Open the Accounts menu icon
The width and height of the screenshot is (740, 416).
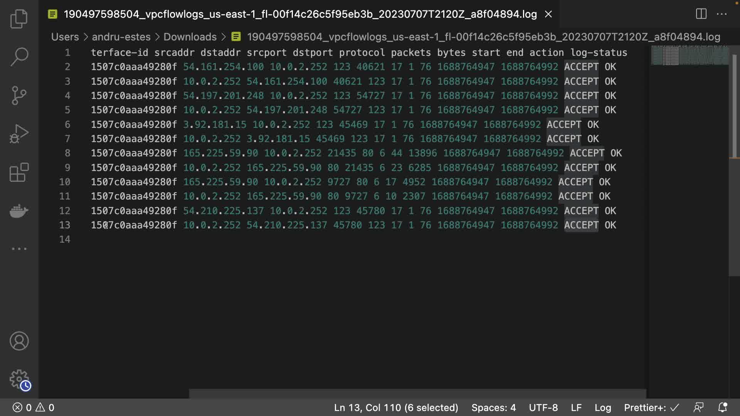[x=19, y=341]
